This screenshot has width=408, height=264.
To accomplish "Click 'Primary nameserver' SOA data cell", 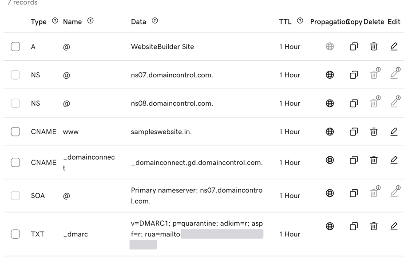I will pyautogui.click(x=197, y=196).
